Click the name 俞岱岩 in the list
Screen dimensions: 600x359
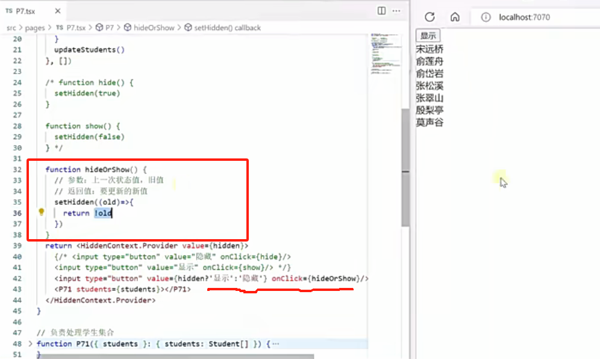430,73
